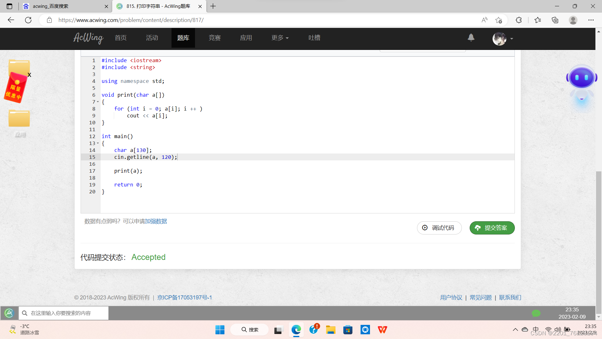This screenshot has width=602, height=339.
Task: Add page to favorites star icon
Action: 499,20
